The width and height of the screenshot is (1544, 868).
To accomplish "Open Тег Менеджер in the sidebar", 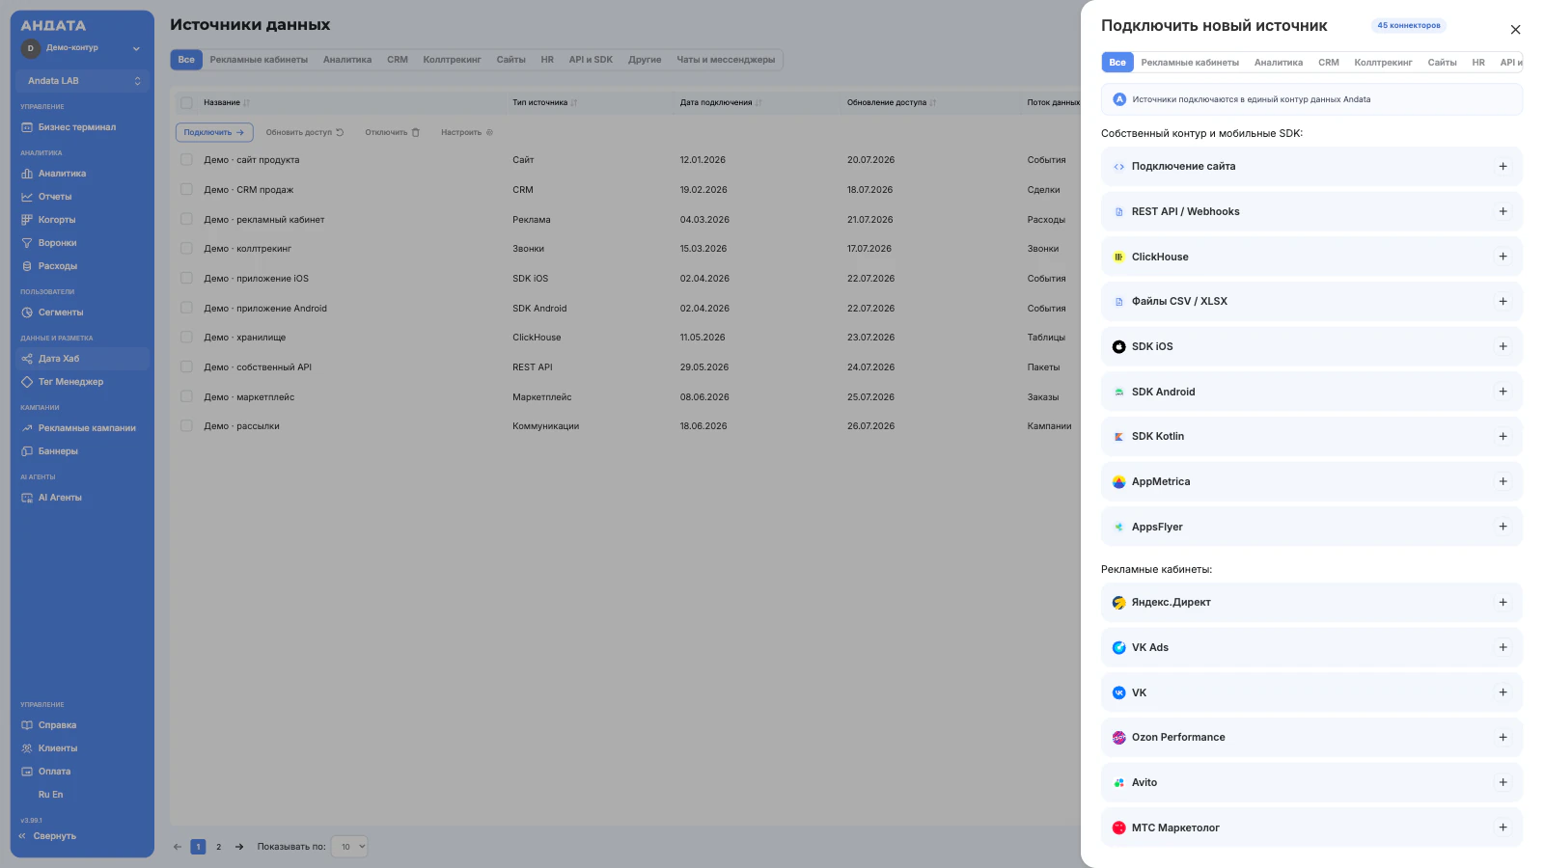I will [82, 382].
